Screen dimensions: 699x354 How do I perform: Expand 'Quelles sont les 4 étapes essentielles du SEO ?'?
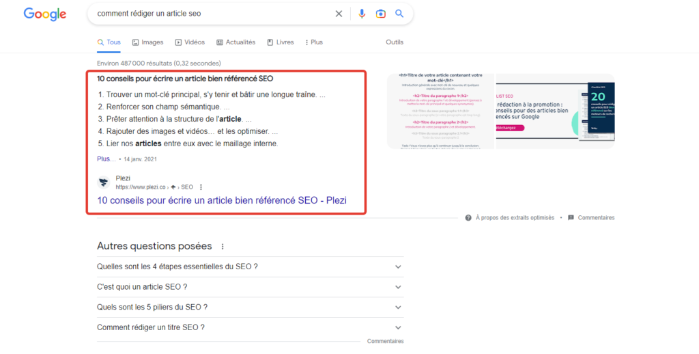[x=250, y=267]
